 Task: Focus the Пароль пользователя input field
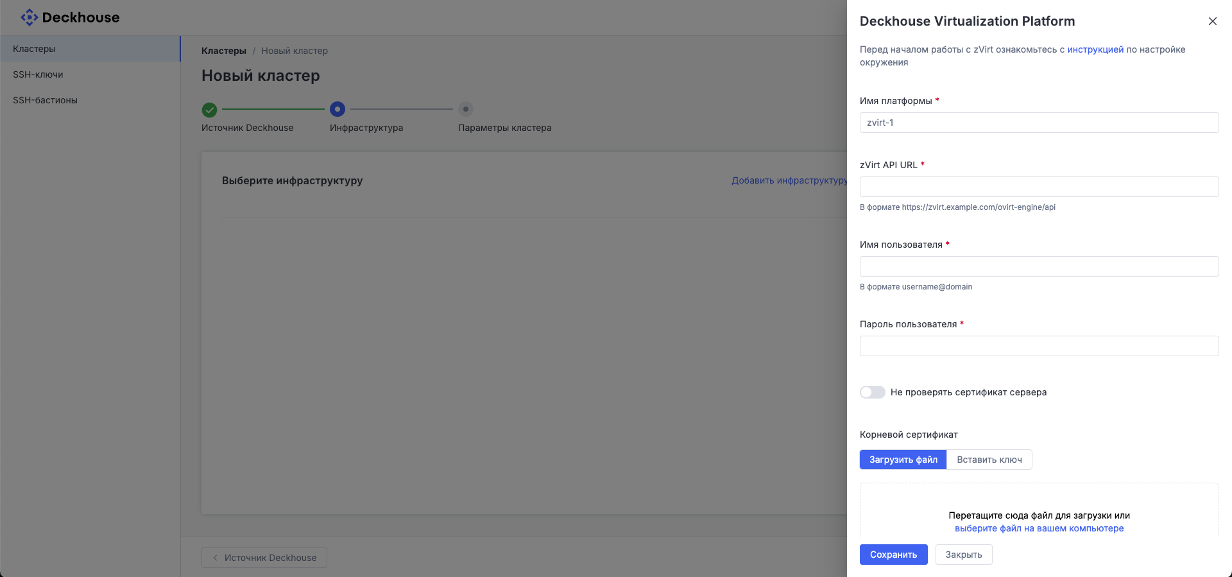tap(1039, 346)
